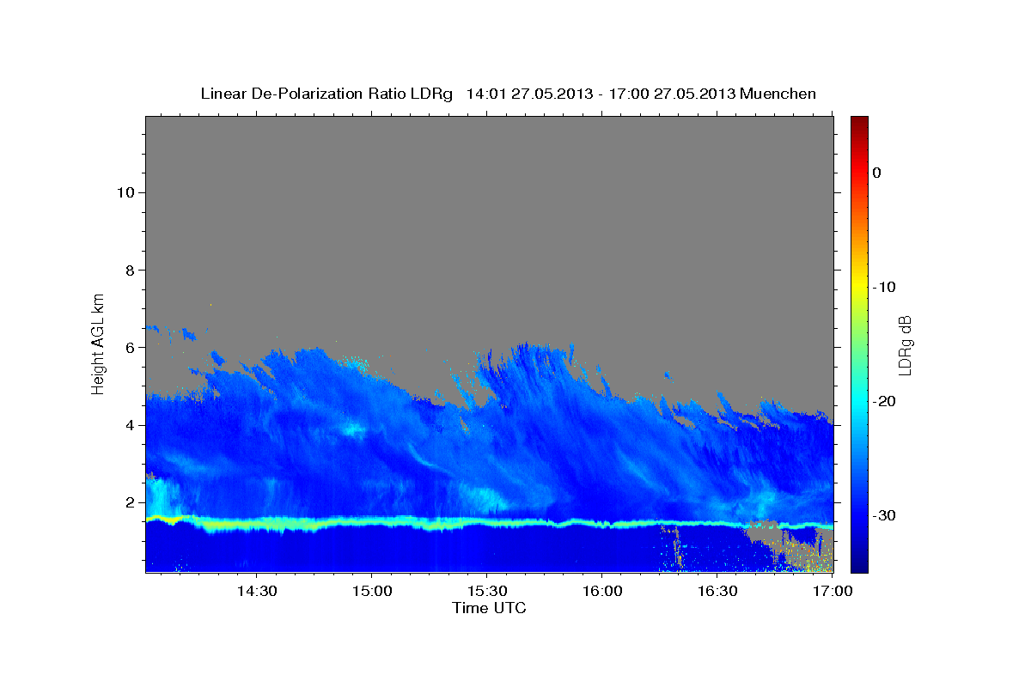Click the 16:00 time tick label
Image resolution: width=1031 pixels, height=687 pixels.
pyautogui.click(x=601, y=592)
